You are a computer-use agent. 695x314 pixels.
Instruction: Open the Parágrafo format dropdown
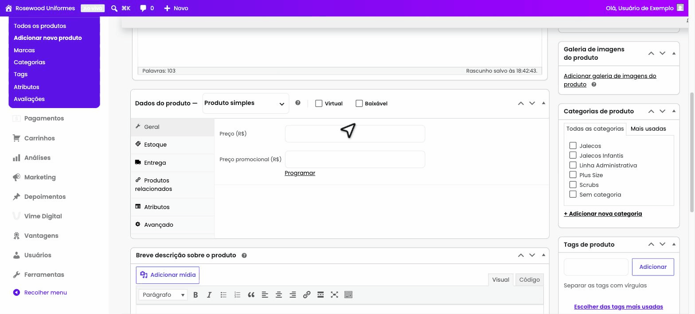point(163,295)
